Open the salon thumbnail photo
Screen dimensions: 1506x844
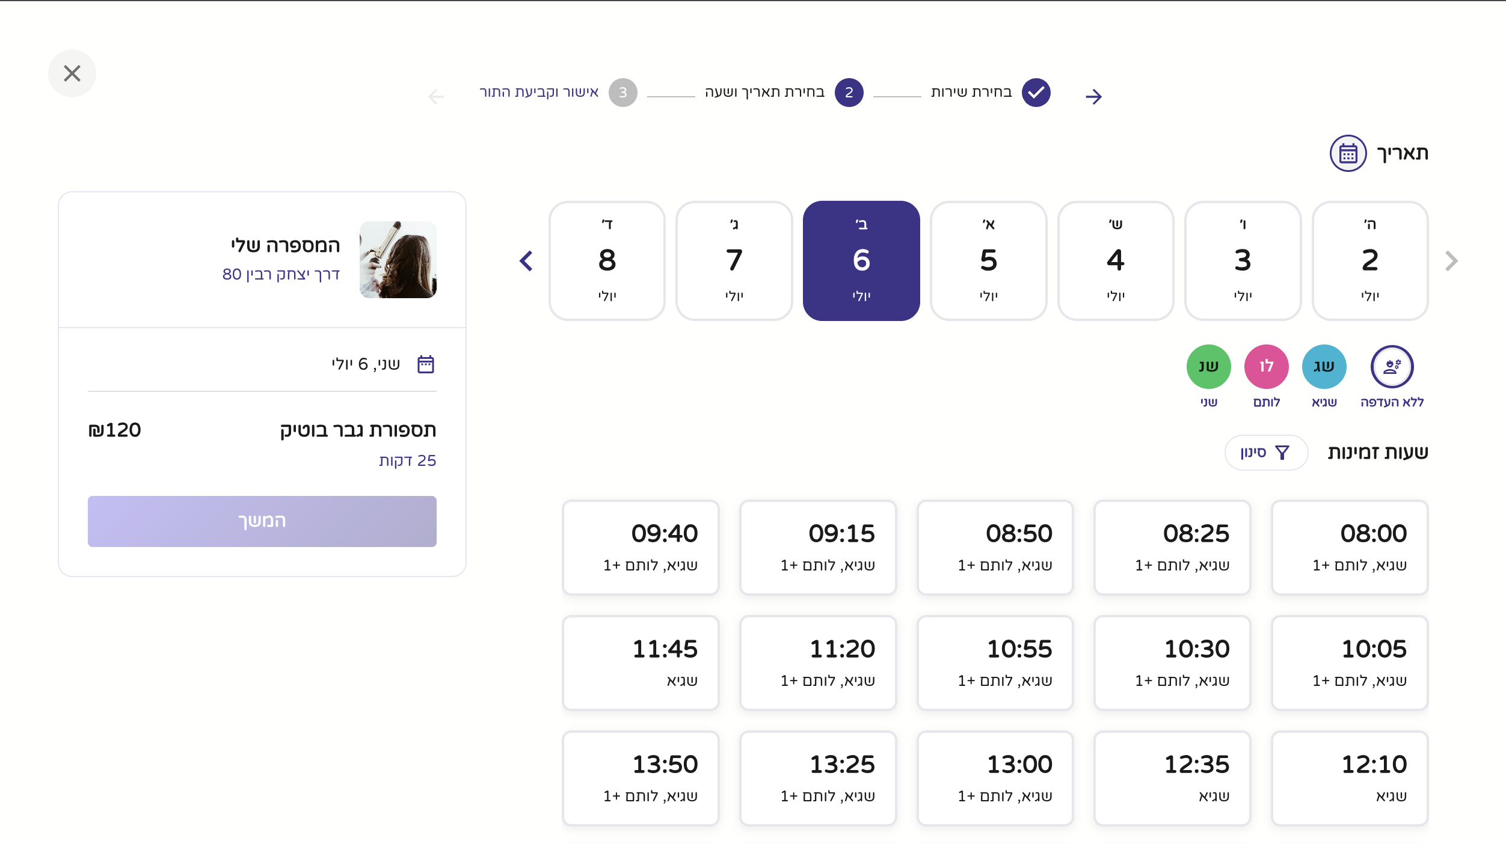[398, 260]
